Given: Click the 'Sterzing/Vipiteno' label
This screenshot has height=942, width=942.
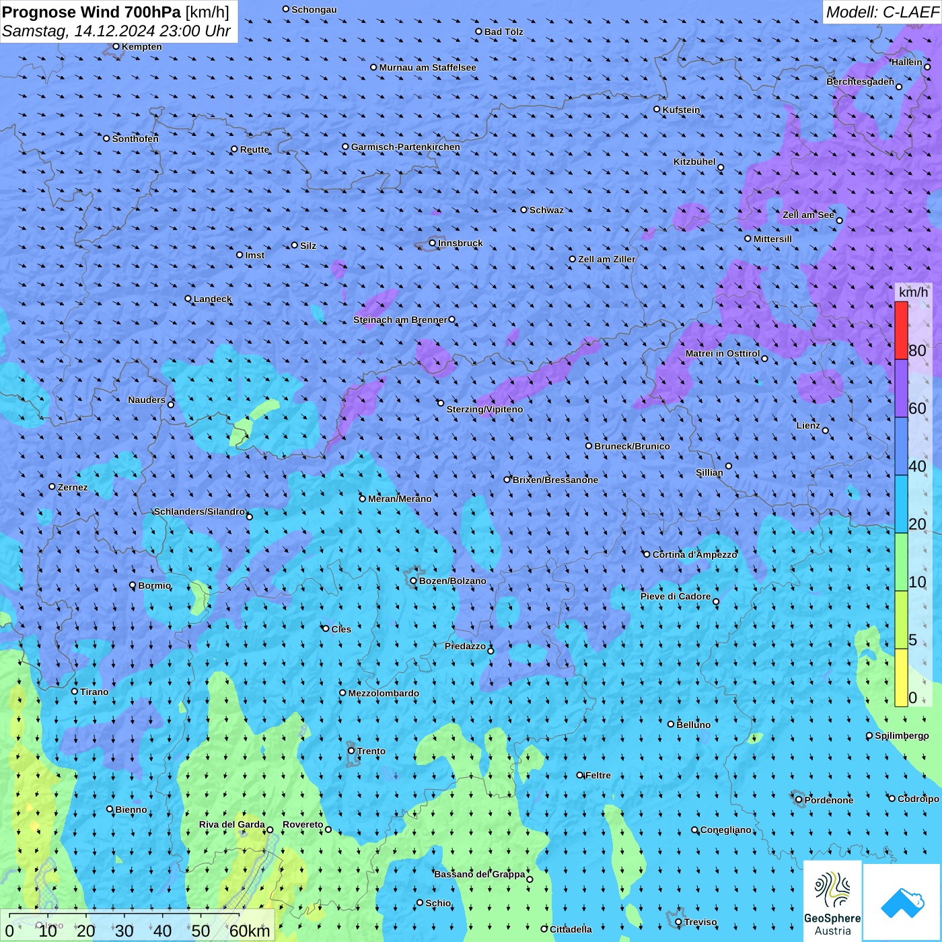Looking at the screenshot, I should coord(484,409).
